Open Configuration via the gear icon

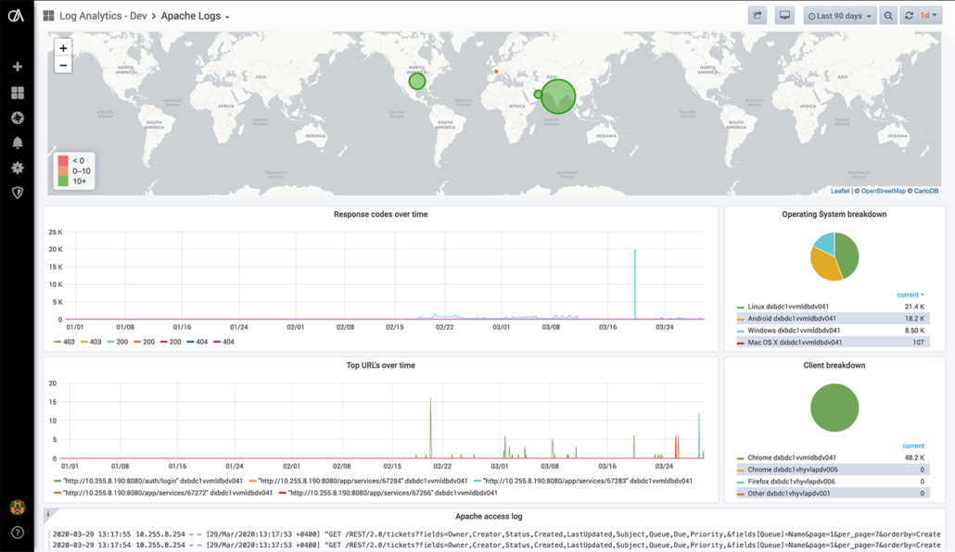pos(16,167)
